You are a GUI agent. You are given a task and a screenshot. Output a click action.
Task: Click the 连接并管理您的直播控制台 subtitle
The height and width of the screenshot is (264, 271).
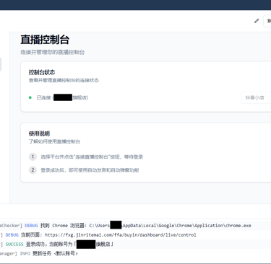pos(53,52)
